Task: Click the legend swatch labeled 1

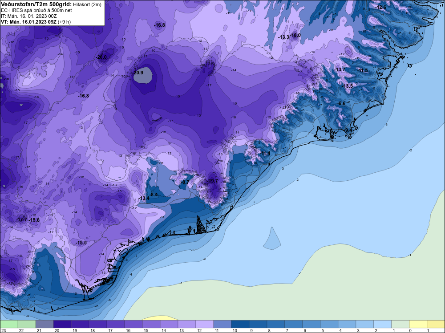Action: (x=436, y=324)
